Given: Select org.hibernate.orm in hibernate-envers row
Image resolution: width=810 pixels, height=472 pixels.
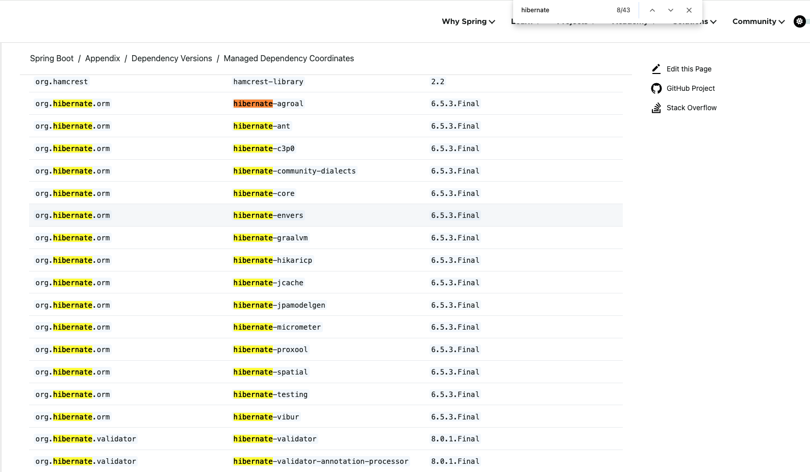Looking at the screenshot, I should [72, 215].
